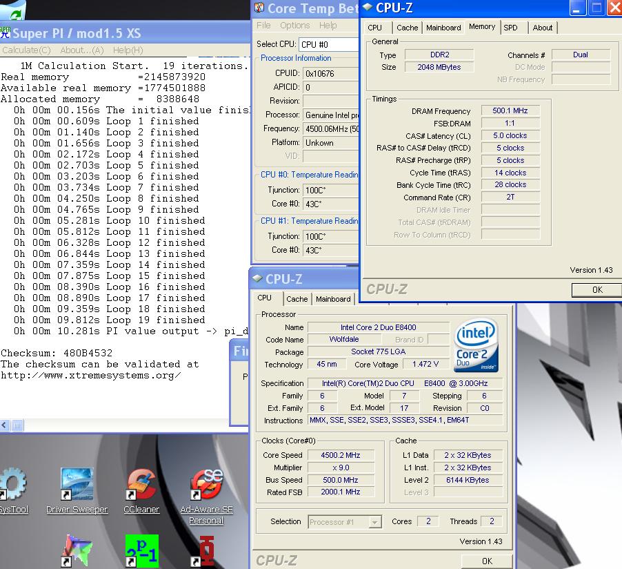Screen dimensions: 622x569
Task: Click the lower CPU-Z window title icon
Action: point(257,278)
